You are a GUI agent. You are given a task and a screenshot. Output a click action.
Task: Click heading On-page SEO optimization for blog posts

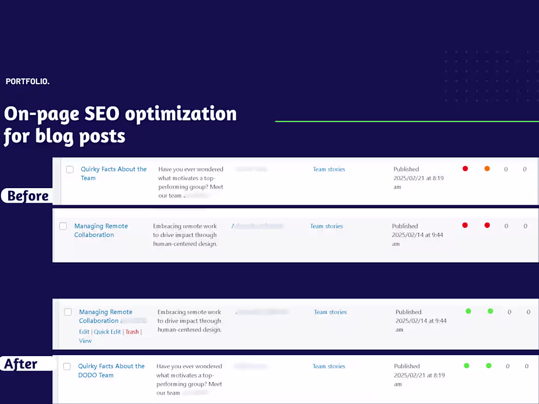(x=120, y=125)
